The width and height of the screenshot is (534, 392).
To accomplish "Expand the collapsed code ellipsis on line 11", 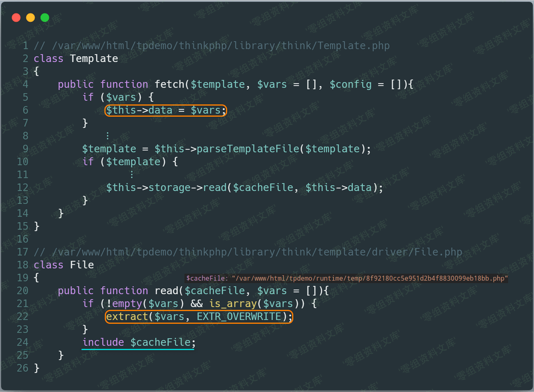I will (132, 175).
